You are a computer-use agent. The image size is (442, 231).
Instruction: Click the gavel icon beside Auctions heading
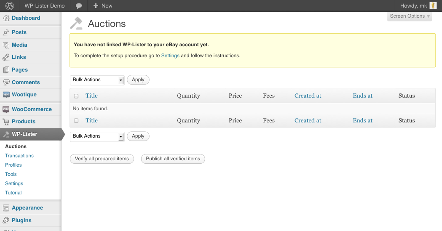coord(76,24)
